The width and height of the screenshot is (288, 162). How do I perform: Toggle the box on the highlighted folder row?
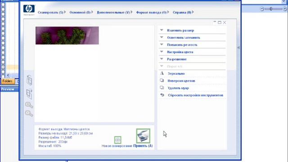coord(3,67)
